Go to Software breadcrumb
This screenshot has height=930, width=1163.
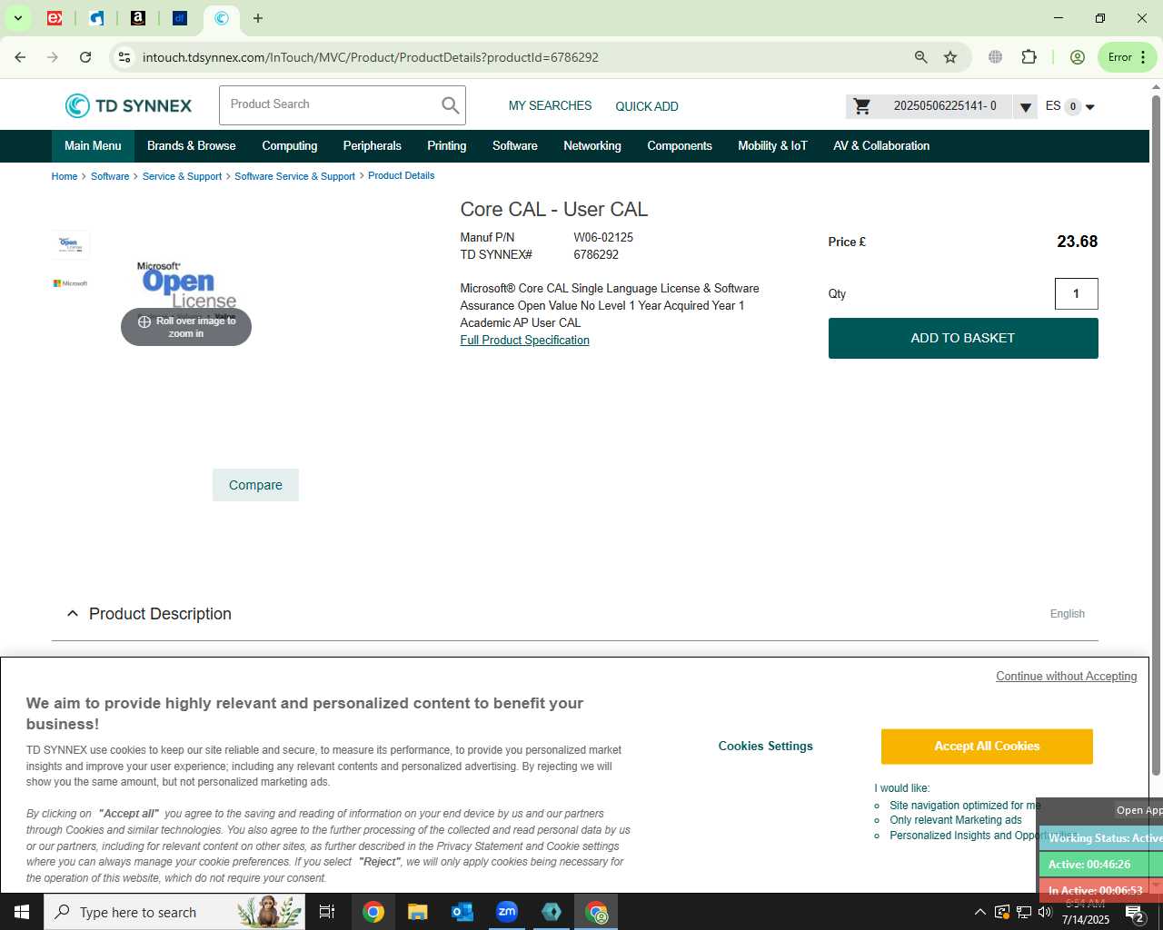tap(110, 176)
